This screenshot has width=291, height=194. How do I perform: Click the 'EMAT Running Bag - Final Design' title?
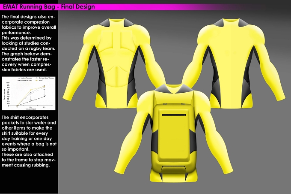[49, 7]
